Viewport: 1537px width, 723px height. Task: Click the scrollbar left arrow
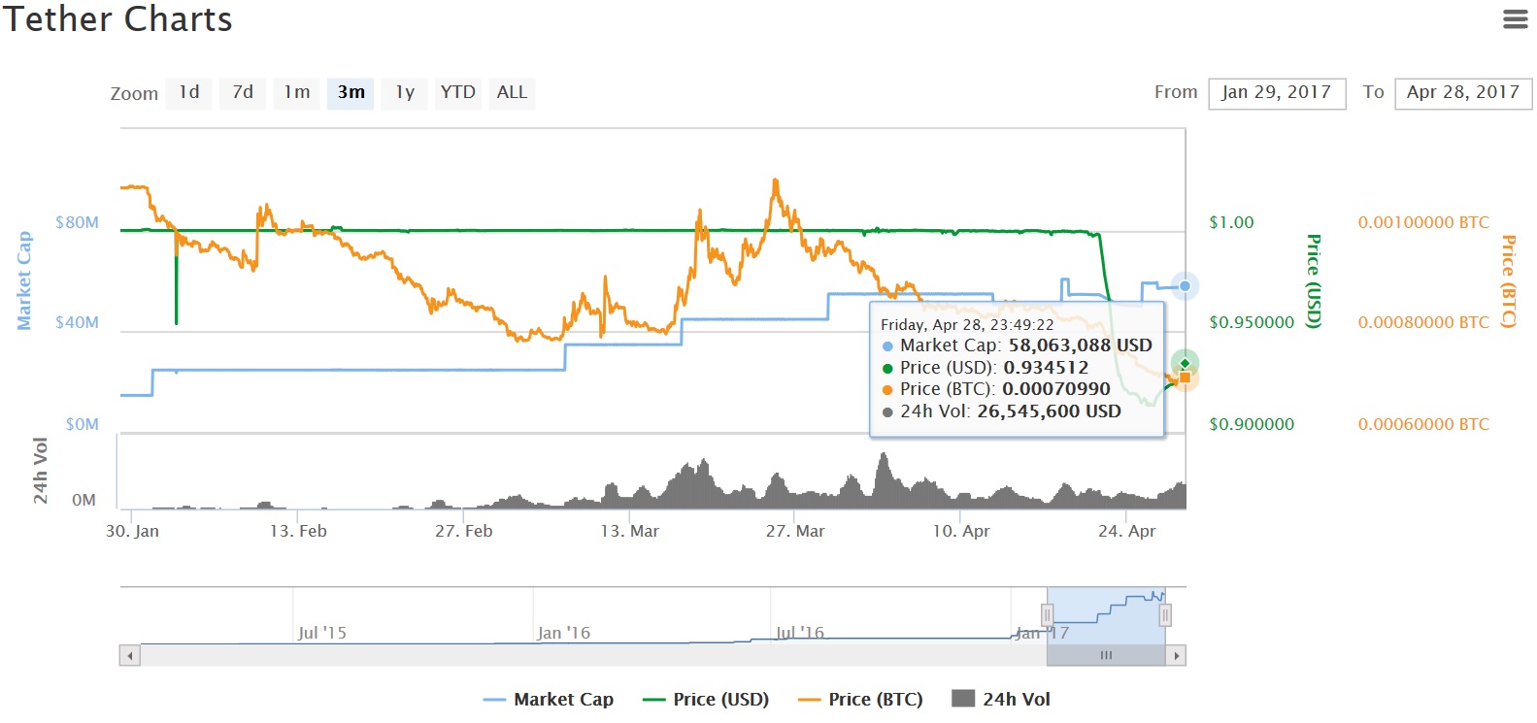point(129,656)
